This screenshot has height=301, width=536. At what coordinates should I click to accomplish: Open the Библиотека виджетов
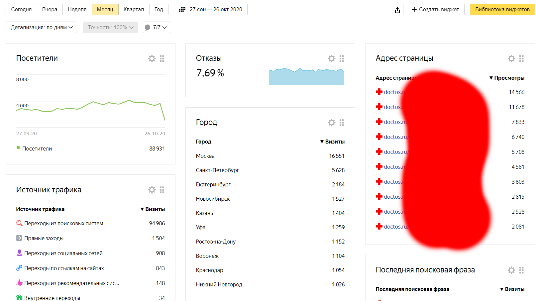(x=502, y=10)
